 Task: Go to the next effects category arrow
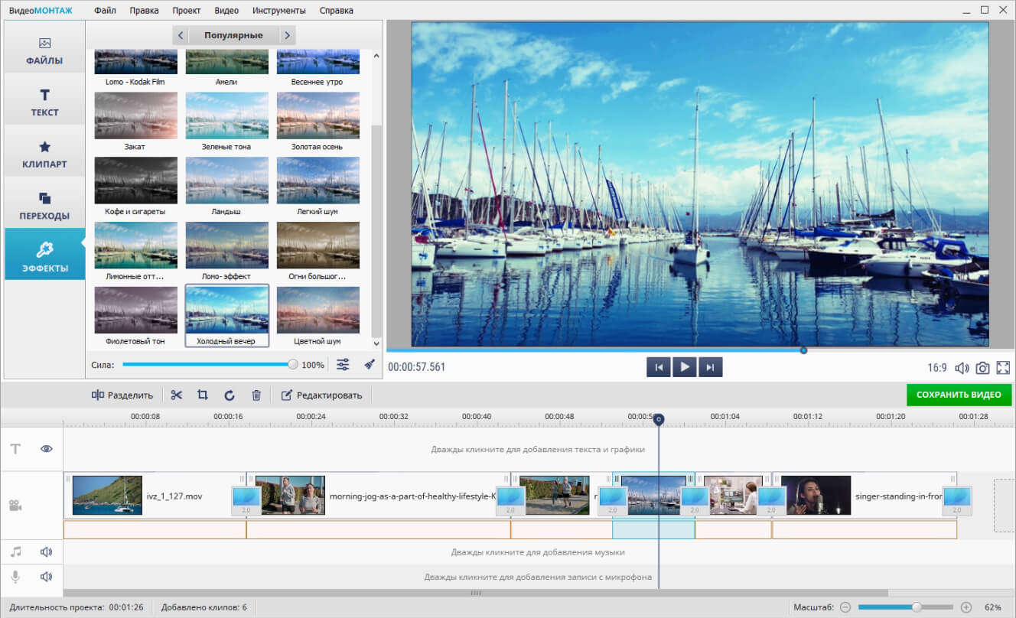(x=286, y=35)
